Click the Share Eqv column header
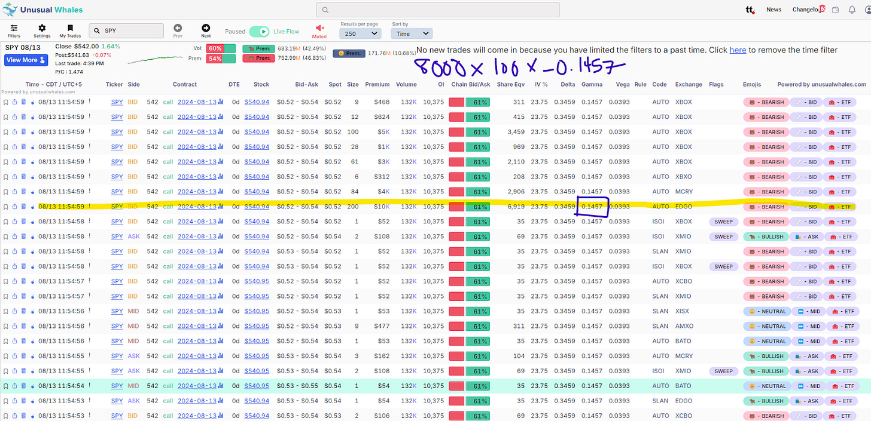Viewport: 871px width, 421px height. tap(510, 84)
